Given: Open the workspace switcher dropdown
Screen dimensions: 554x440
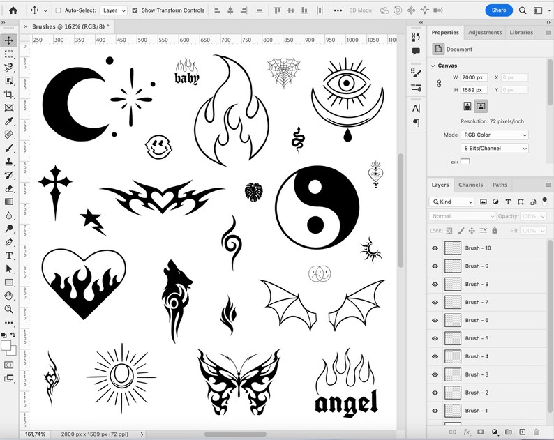Looking at the screenshot, I should click(x=538, y=10).
